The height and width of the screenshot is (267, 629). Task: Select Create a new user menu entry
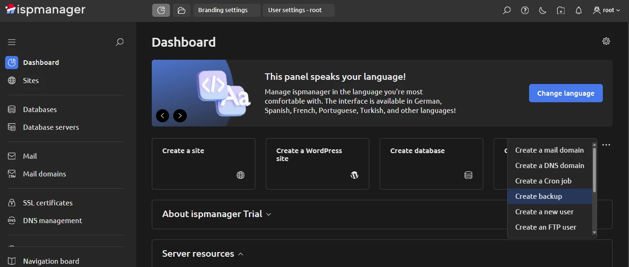tap(550, 212)
